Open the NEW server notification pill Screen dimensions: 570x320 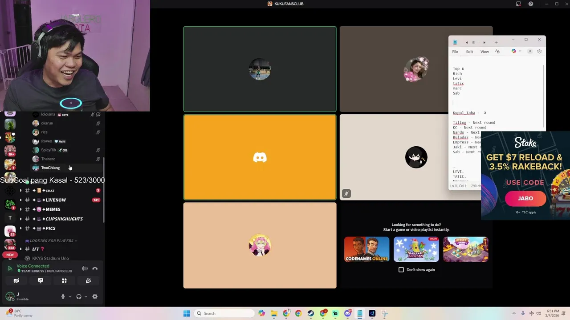[10, 255]
